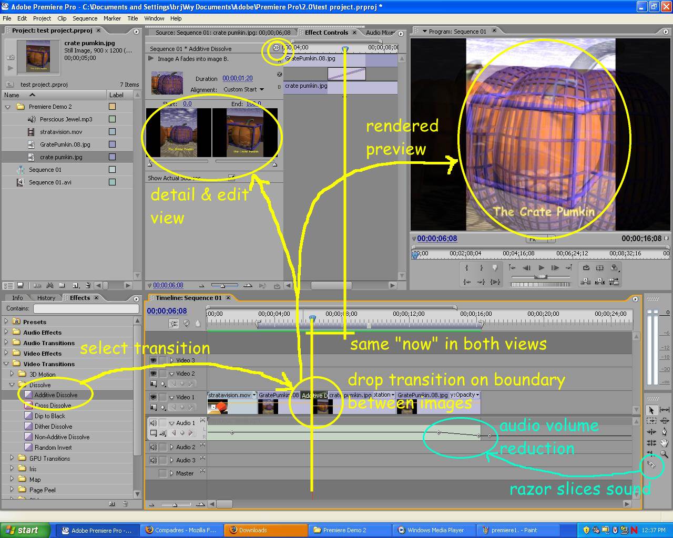The image size is (673, 538).
Task: Open the Sequence menu
Action: click(x=85, y=18)
